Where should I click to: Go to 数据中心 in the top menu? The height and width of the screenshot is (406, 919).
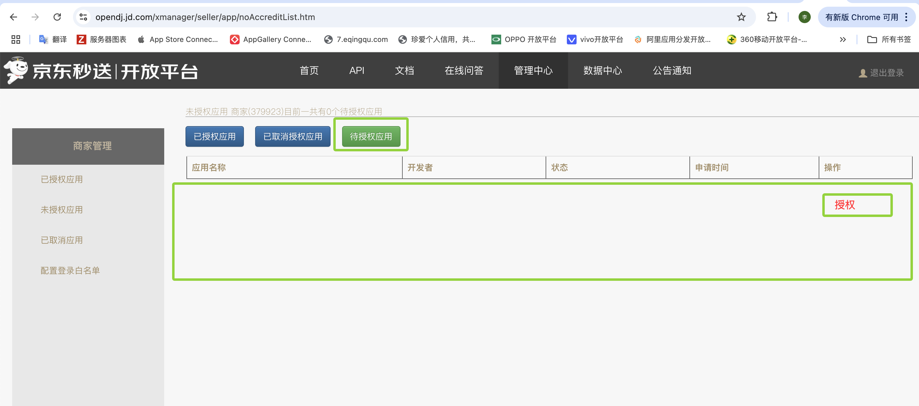point(602,71)
